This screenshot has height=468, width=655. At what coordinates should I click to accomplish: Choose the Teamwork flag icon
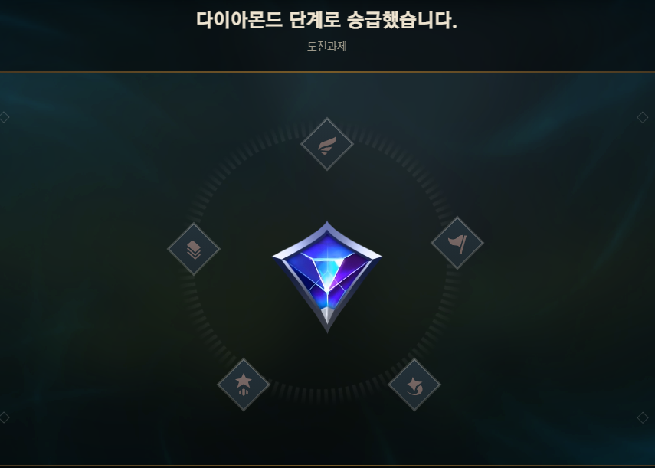point(457,243)
